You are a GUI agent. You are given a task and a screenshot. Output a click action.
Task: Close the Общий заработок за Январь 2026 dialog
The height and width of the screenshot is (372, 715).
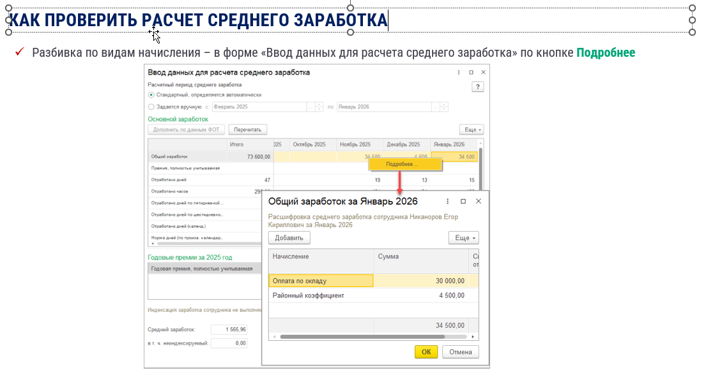pos(479,201)
